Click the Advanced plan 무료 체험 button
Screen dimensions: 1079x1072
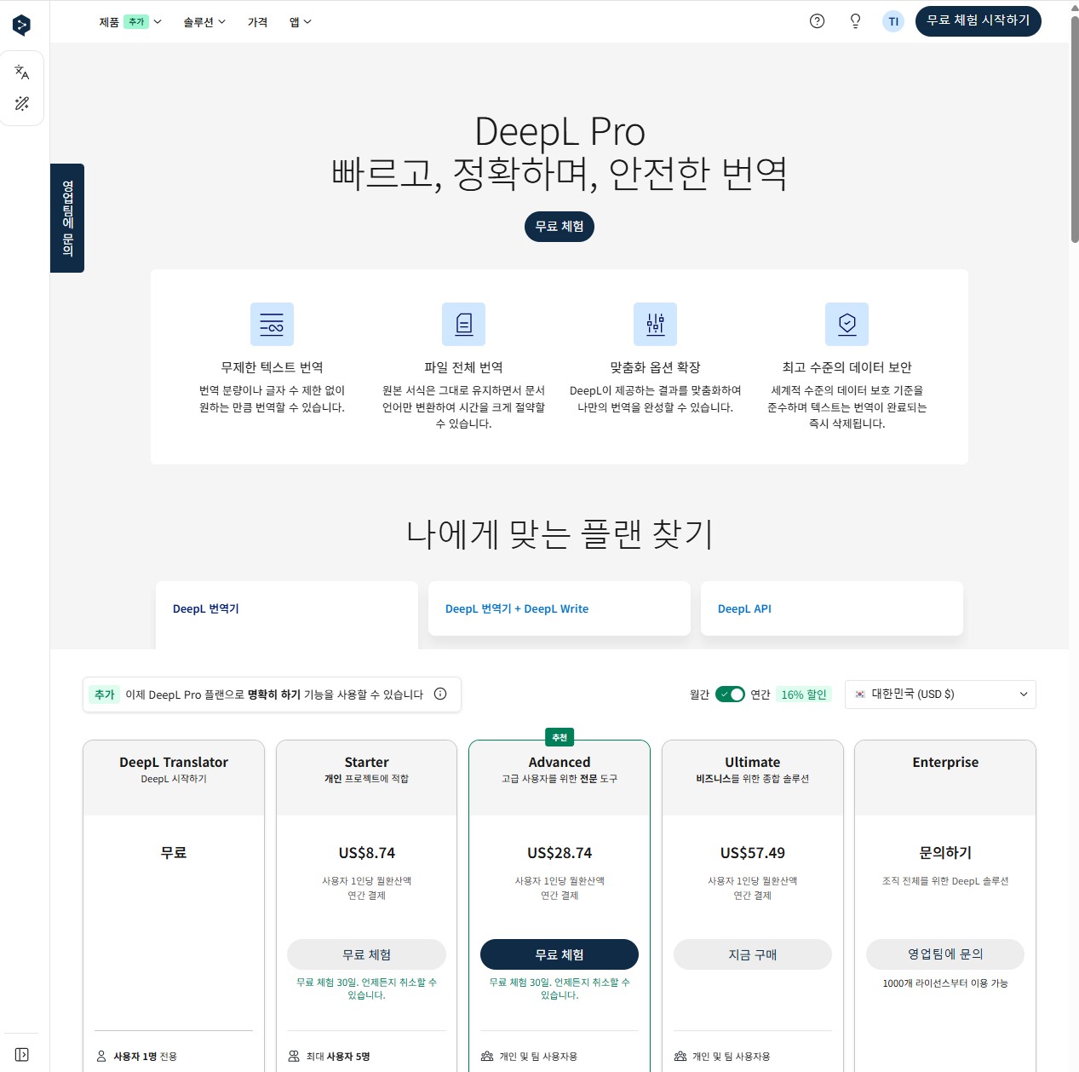click(x=560, y=954)
